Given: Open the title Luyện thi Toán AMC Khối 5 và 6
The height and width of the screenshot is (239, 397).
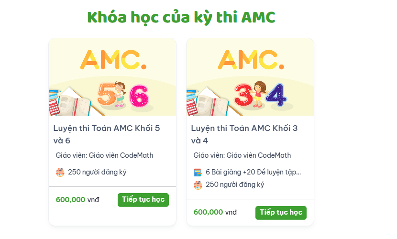Looking at the screenshot, I should [x=107, y=134].
